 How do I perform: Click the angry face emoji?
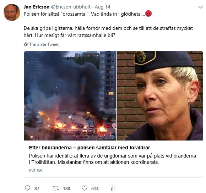pyautogui.click(x=148, y=13)
